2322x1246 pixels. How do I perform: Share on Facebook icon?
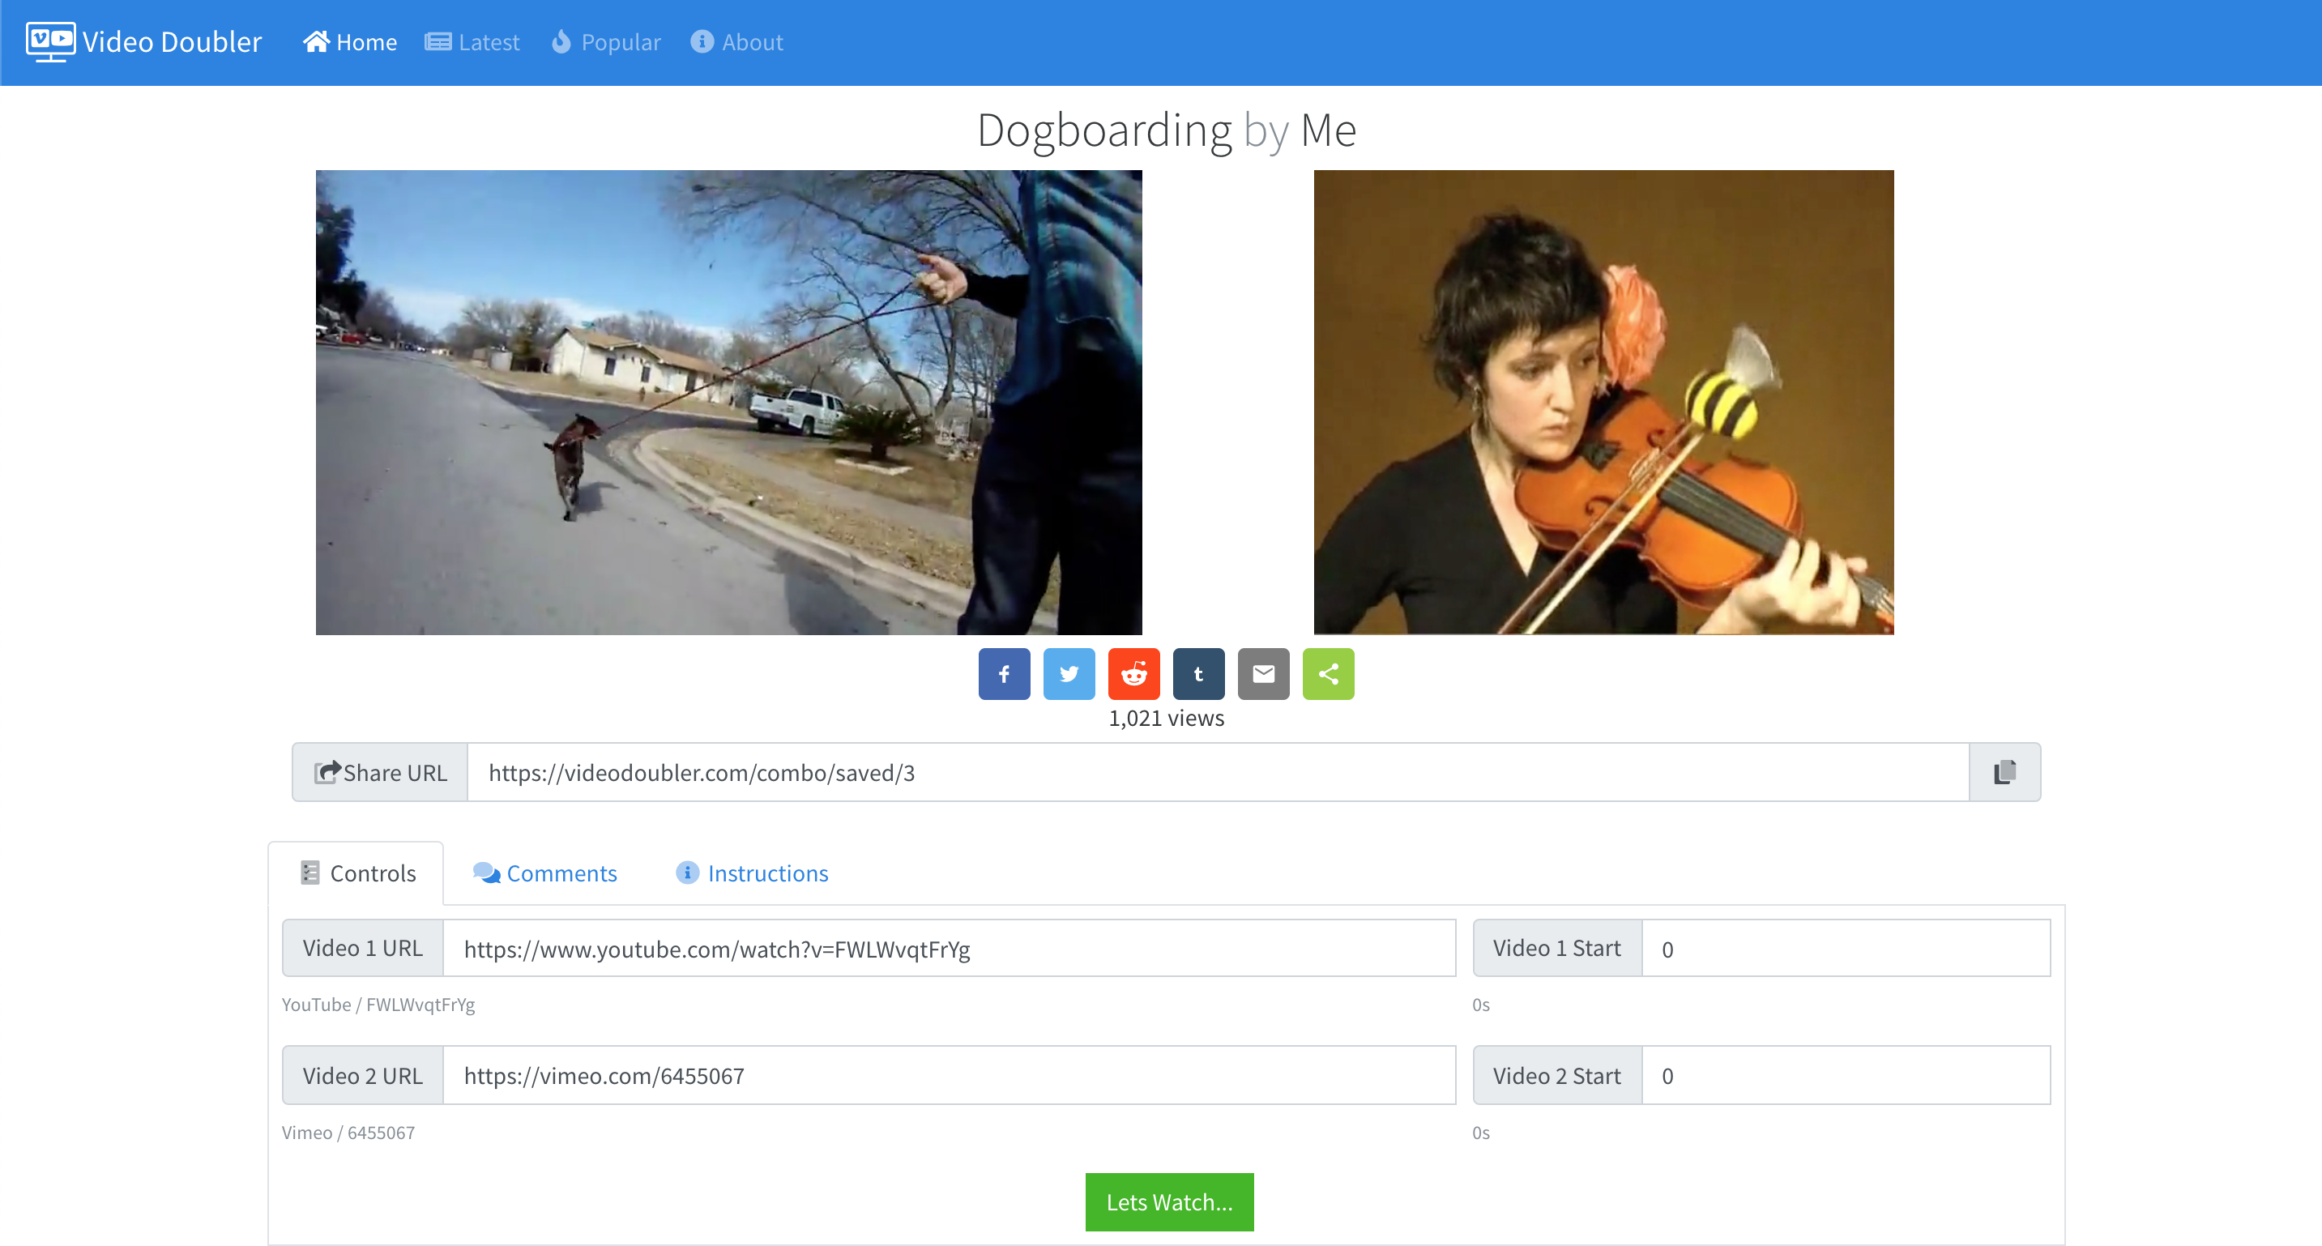coord(1003,673)
